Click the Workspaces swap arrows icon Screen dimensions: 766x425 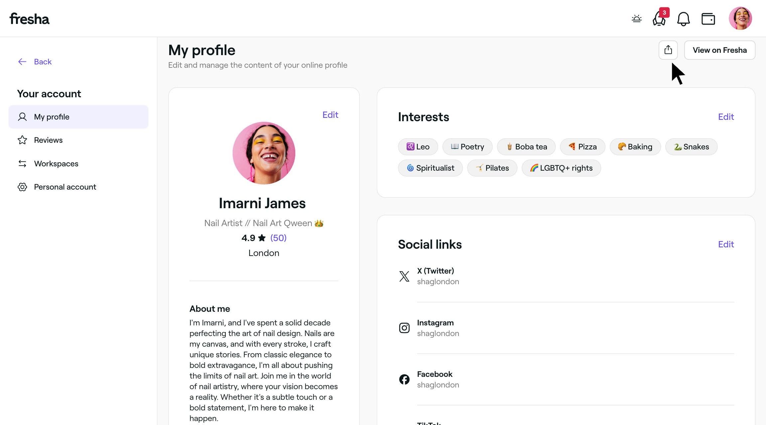pos(22,164)
